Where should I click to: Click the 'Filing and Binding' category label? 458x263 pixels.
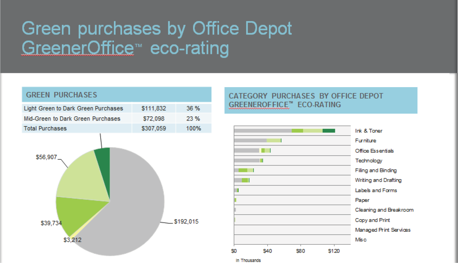376,170
